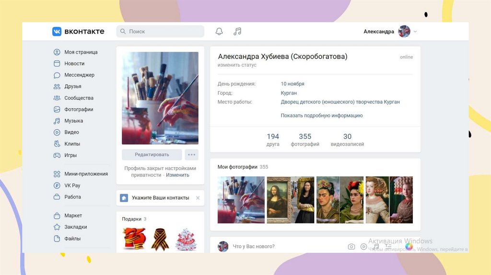
Task: Open the account dropdown arrow near Александра
Action: 415,31
